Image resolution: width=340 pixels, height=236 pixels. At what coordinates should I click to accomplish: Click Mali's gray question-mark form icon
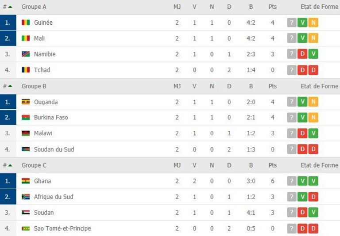292,38
